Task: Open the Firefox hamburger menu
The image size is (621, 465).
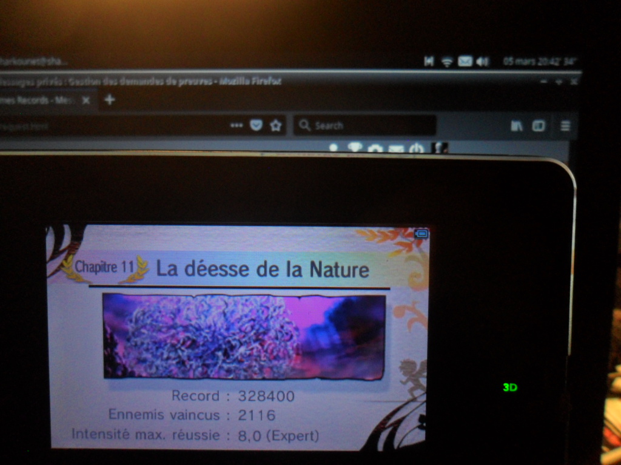Action: (565, 126)
